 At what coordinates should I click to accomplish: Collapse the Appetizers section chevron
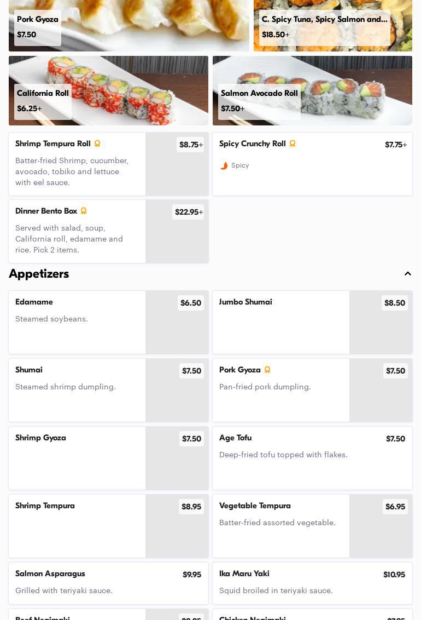[408, 274]
